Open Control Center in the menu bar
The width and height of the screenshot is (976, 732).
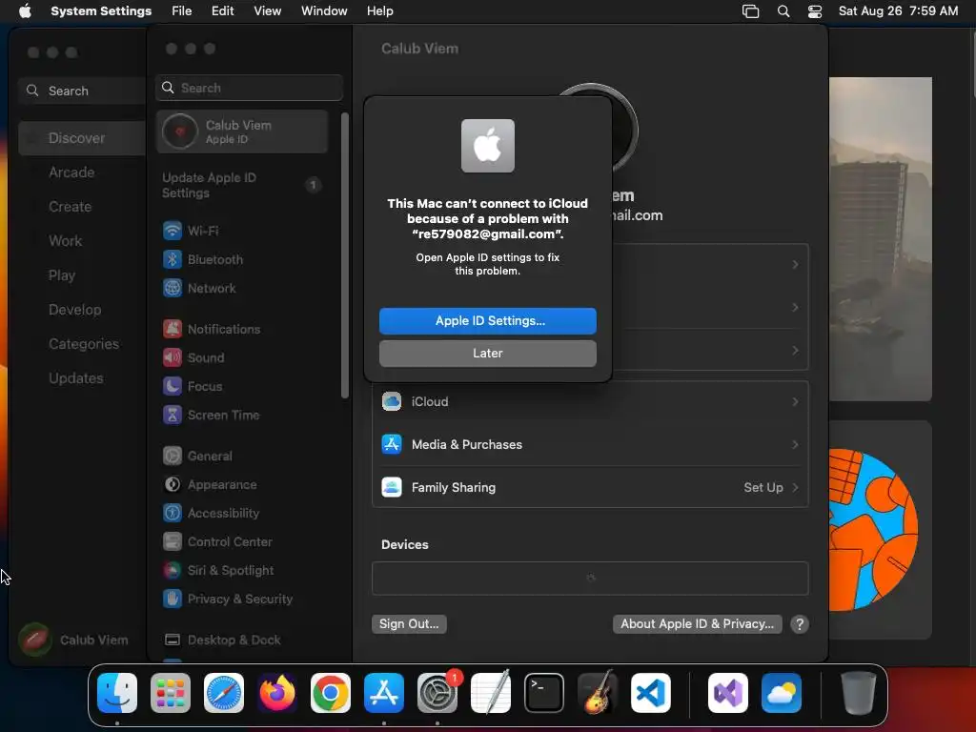click(815, 10)
